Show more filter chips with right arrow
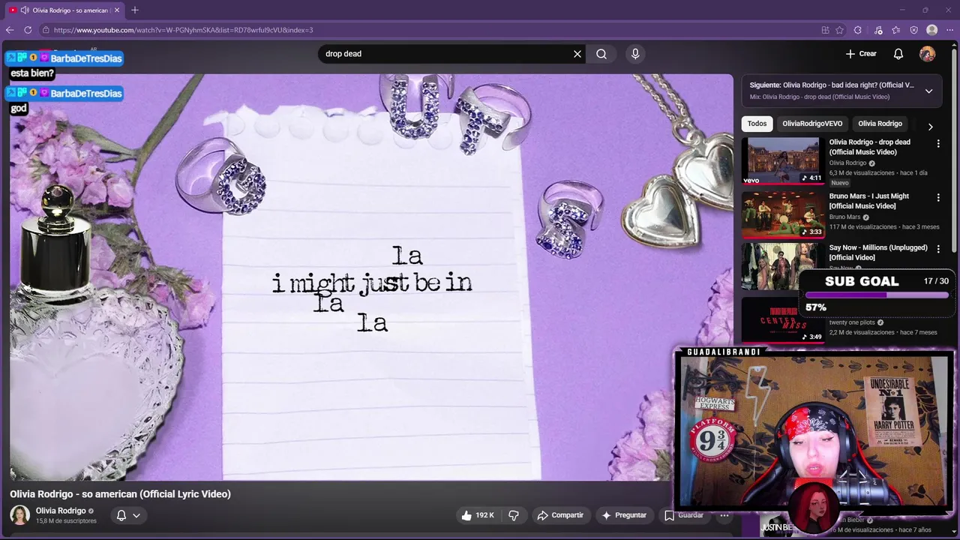This screenshot has height=540, width=960. click(x=930, y=127)
